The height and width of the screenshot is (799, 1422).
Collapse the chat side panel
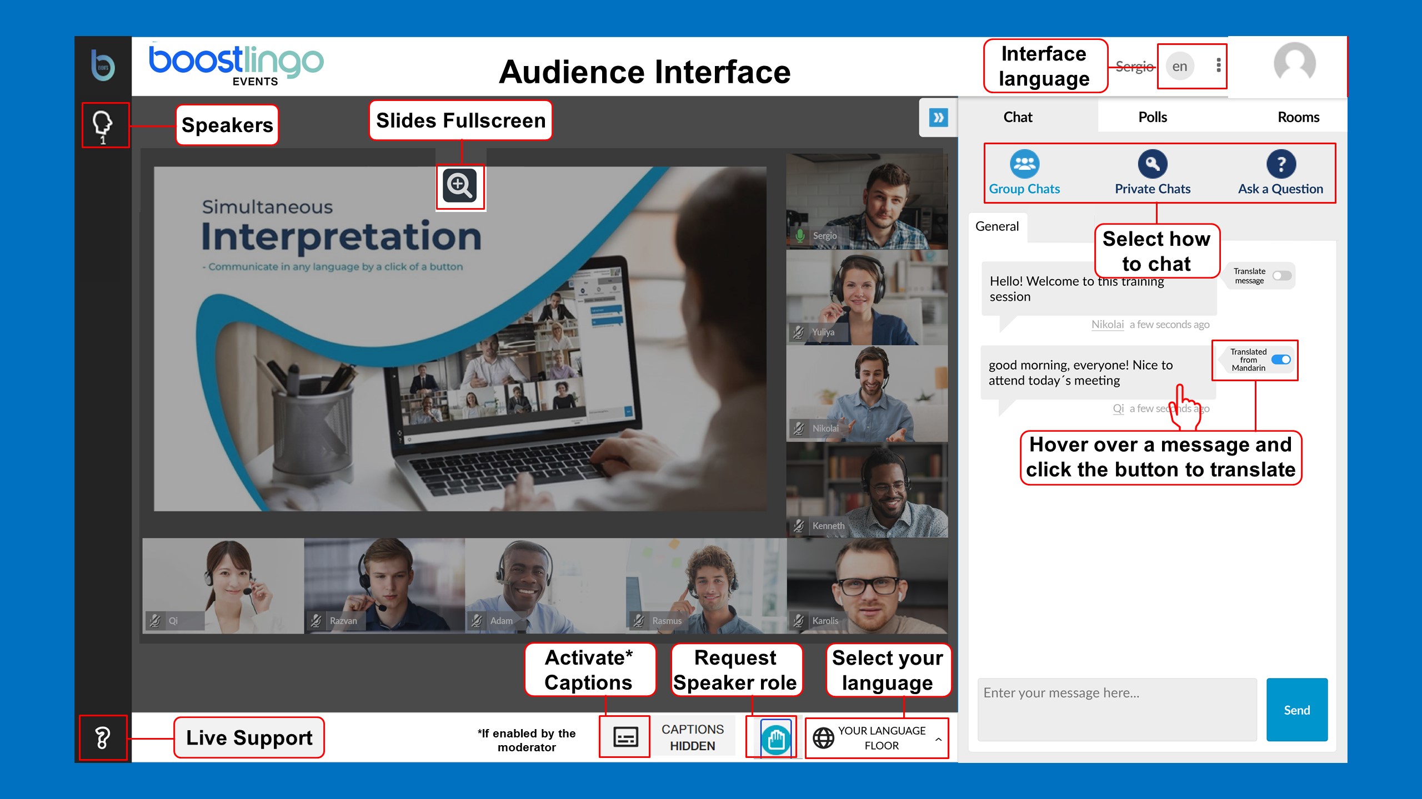pos(938,117)
